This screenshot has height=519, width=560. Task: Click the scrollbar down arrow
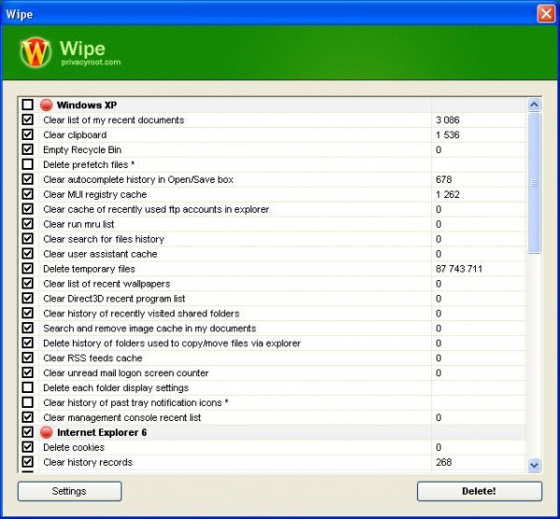click(534, 466)
